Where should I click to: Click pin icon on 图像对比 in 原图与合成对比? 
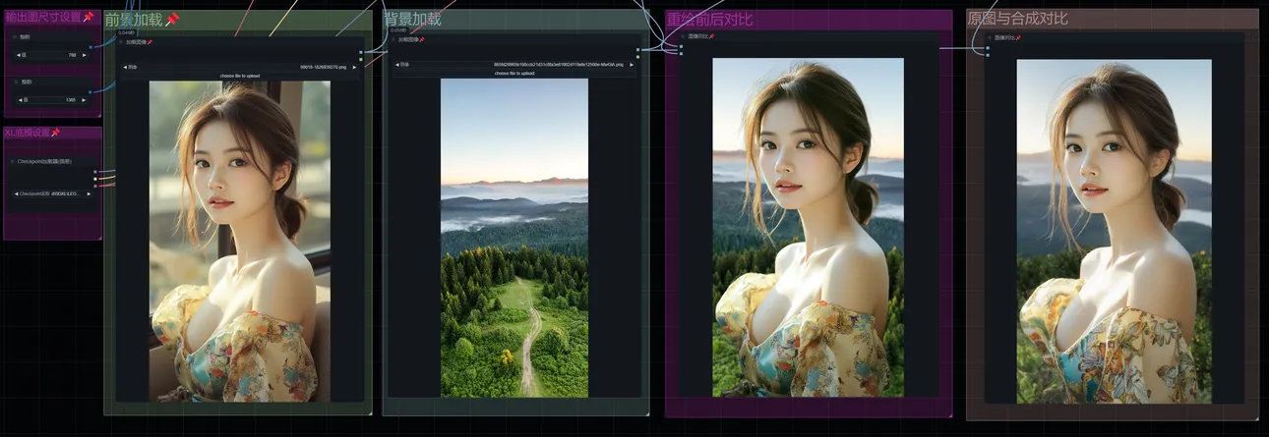click(1018, 37)
